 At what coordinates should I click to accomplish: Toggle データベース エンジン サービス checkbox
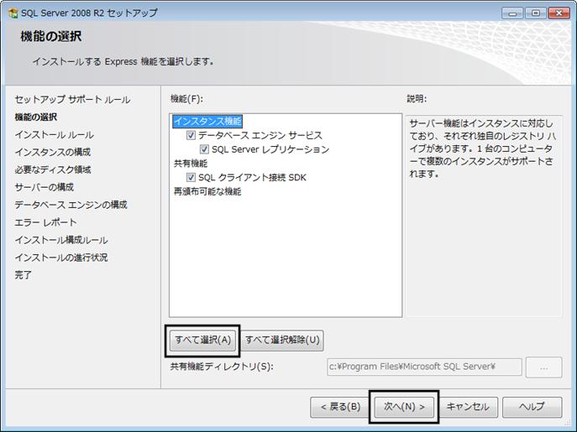click(191, 135)
